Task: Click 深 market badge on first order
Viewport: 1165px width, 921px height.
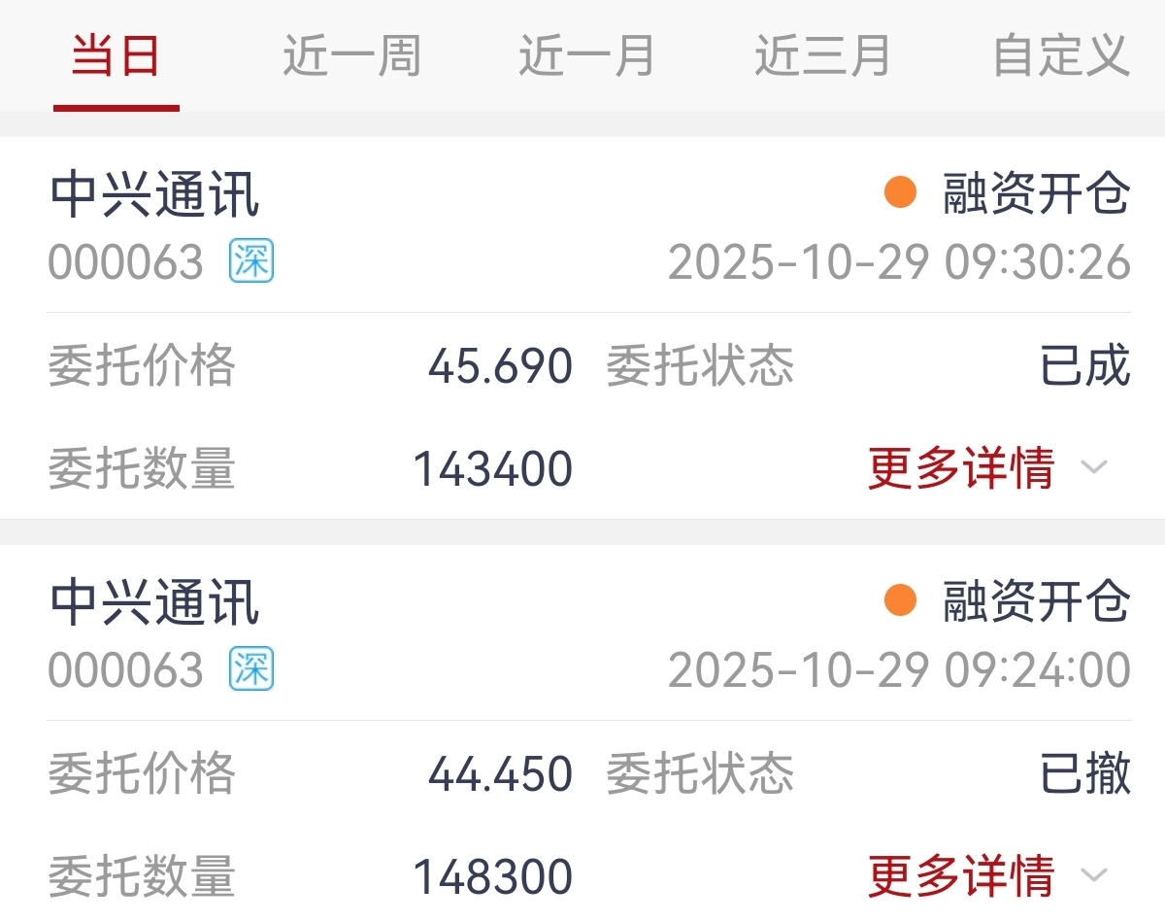Action: coord(251,262)
